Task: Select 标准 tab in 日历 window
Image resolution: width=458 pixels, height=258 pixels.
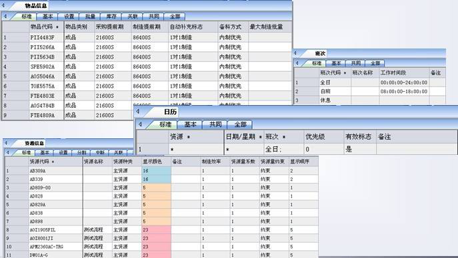Action: 165,124
